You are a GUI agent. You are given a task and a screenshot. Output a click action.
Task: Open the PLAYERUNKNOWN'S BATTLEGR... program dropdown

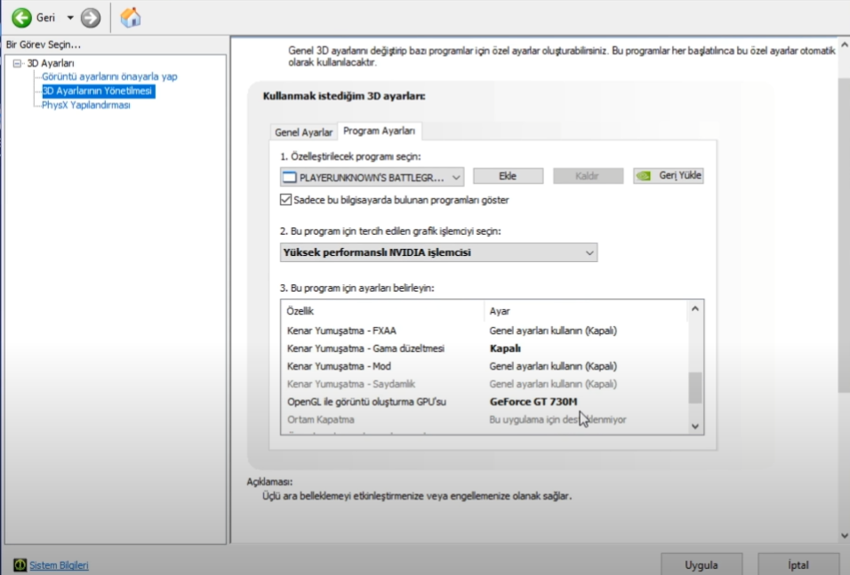(372, 177)
